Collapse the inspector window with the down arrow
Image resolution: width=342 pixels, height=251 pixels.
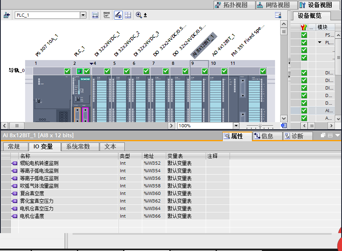point(338,135)
